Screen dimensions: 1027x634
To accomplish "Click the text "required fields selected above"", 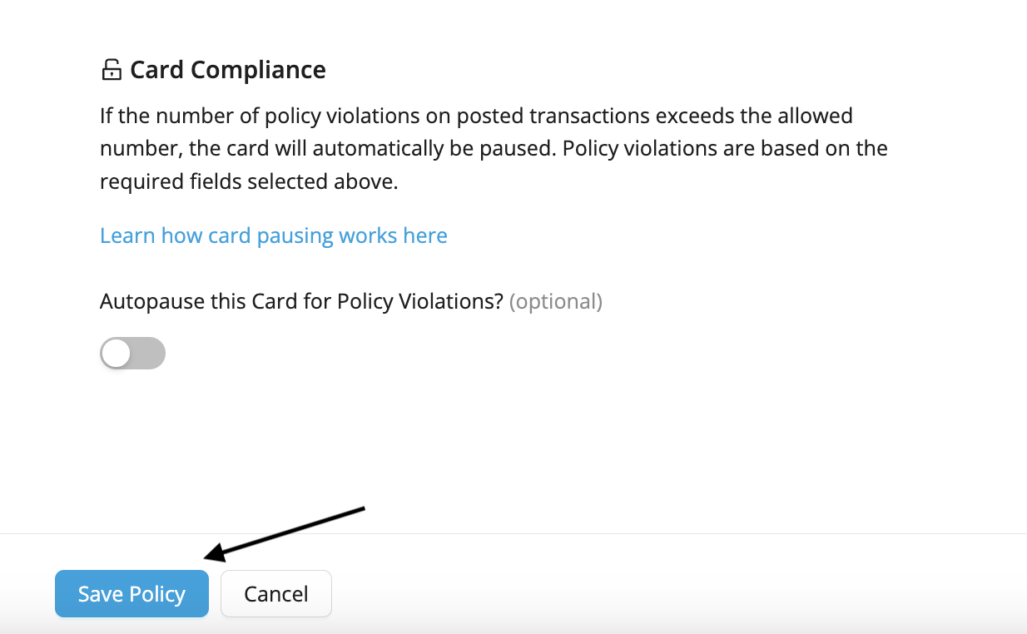I will click(246, 181).
